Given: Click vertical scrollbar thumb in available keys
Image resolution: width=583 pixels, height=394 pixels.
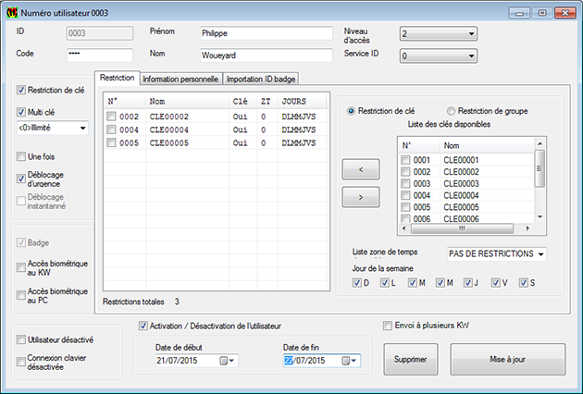Looking at the screenshot, I should [x=540, y=168].
